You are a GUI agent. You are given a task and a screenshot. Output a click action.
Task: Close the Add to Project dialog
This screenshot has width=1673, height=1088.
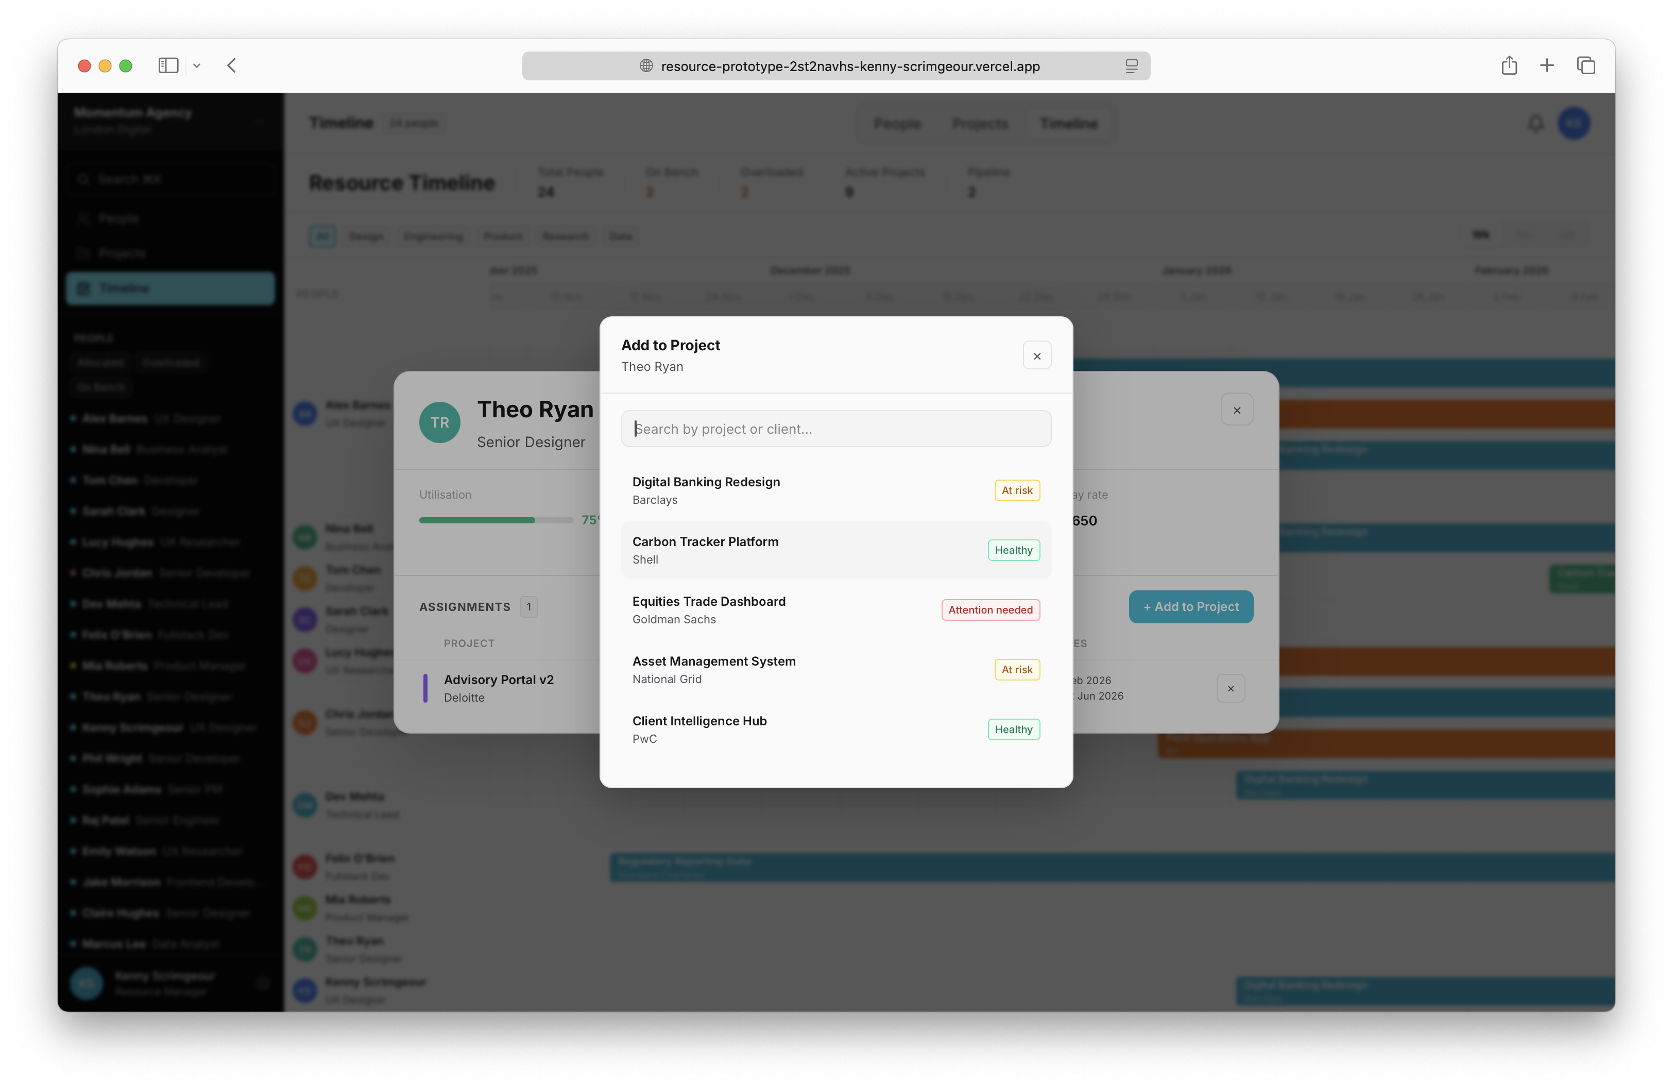1037,355
